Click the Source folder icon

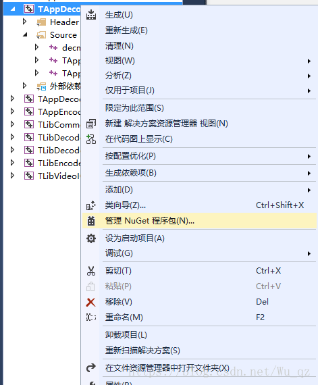point(41,35)
